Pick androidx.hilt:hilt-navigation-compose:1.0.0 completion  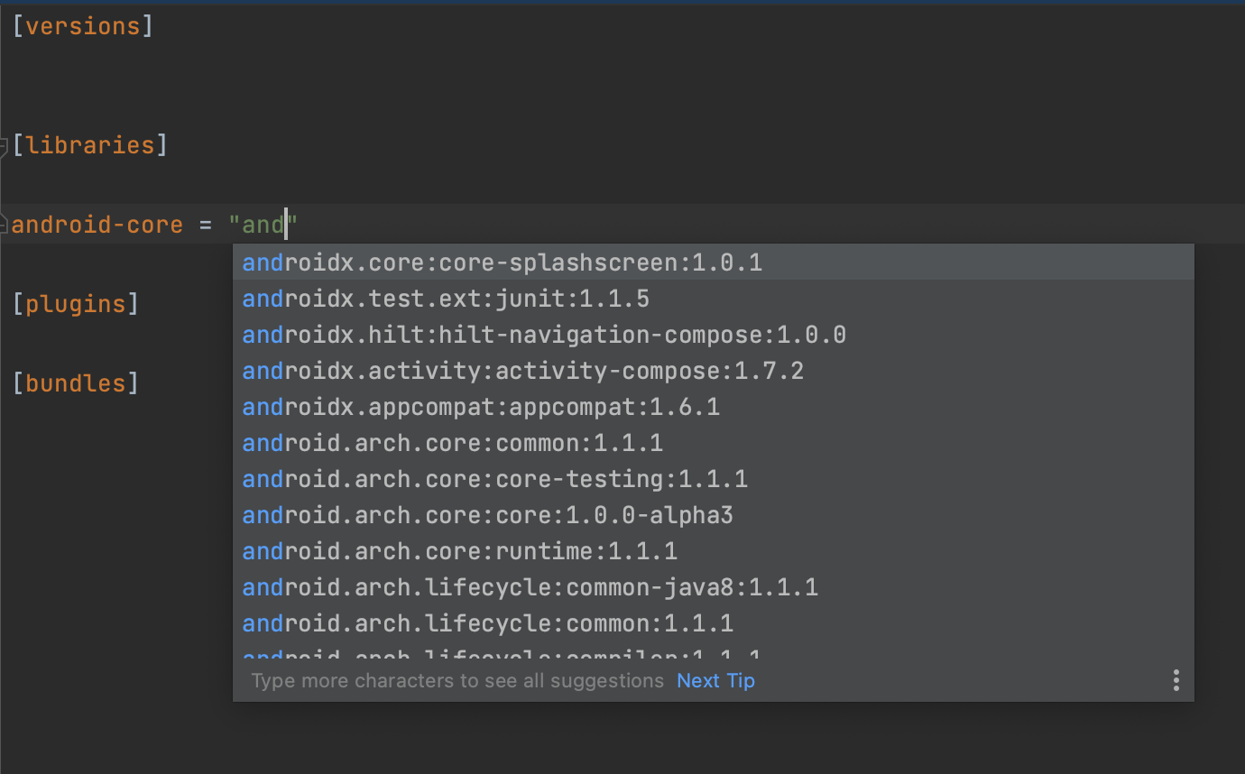pos(714,335)
